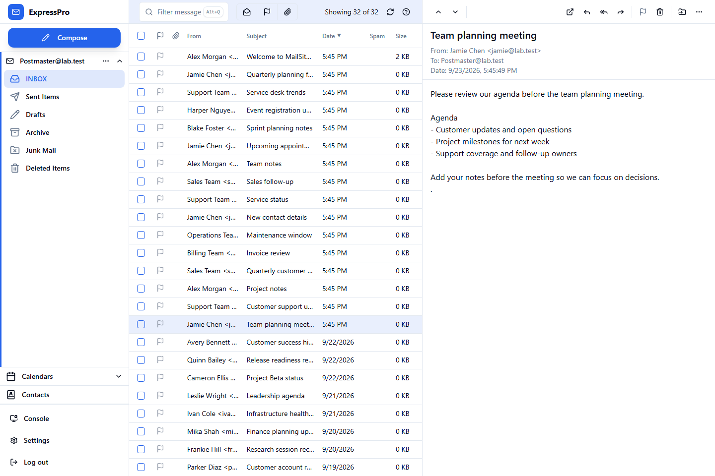715x476 pixels.
Task: Open the Service status email
Action: click(x=276, y=199)
